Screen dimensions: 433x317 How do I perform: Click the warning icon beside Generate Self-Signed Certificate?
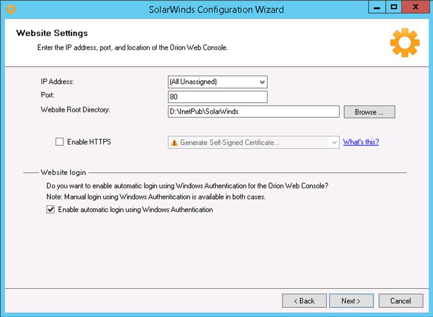tap(174, 143)
